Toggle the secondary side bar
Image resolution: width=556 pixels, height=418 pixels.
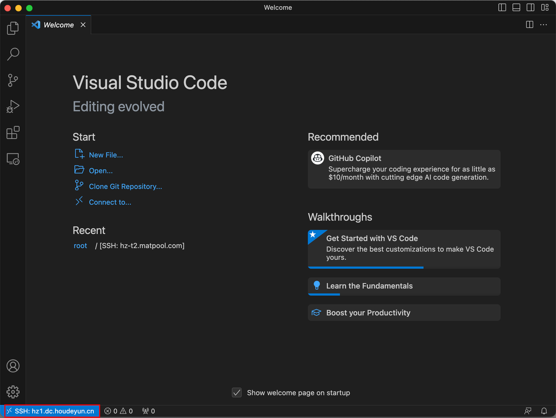[530, 7]
